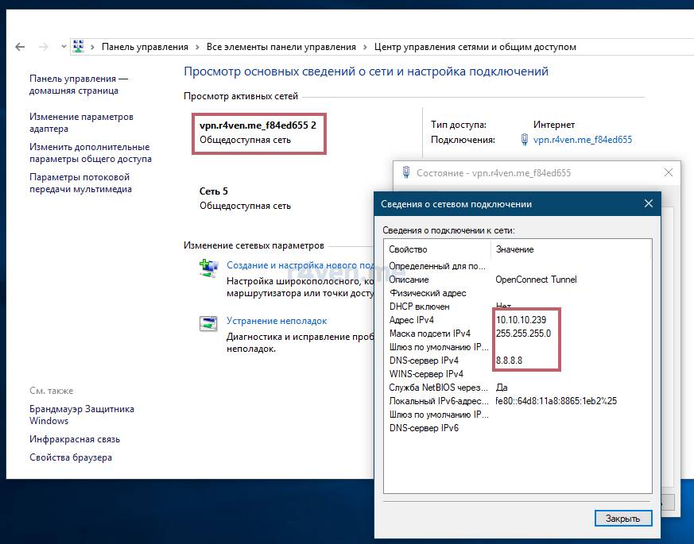Click the network icon beside the VPN connection link
The height and width of the screenshot is (544, 694).
coord(525,140)
